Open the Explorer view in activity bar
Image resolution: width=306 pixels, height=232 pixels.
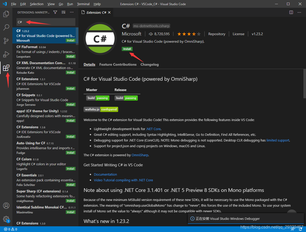point(6,14)
